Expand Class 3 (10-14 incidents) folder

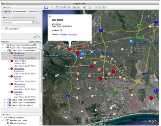click(5, 103)
